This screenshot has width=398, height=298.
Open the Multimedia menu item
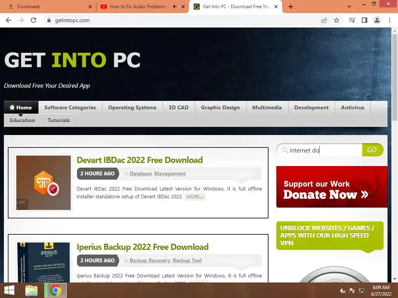click(267, 107)
